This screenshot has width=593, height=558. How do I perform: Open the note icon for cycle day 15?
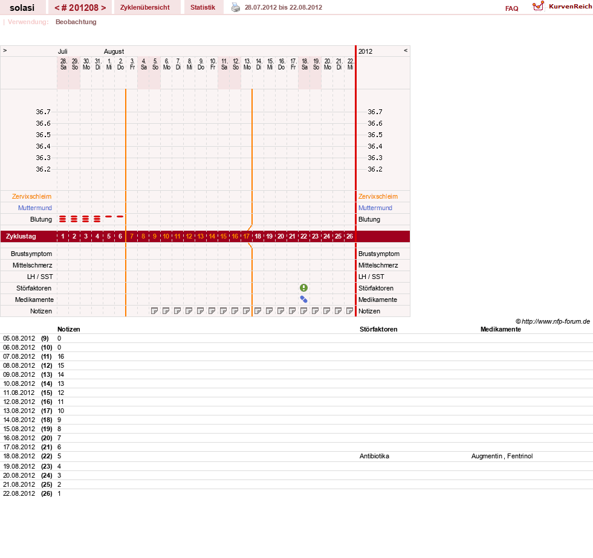(223, 311)
